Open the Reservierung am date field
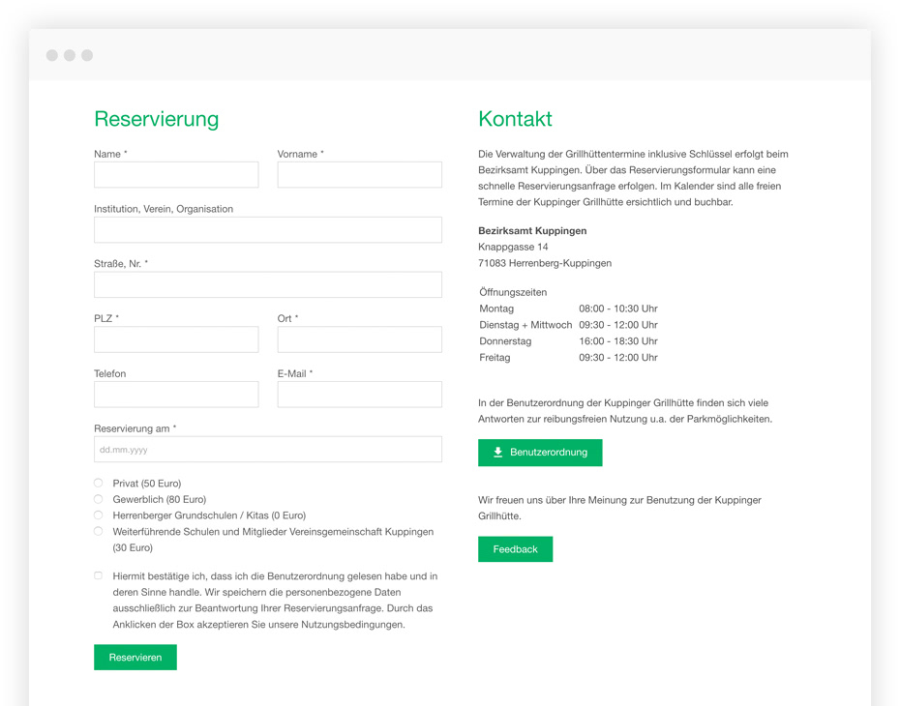The image size is (900, 706). 268,449
